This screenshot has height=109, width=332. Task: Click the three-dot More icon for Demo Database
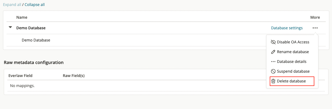point(315,28)
